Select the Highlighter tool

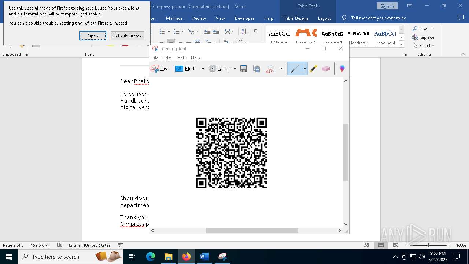(313, 69)
